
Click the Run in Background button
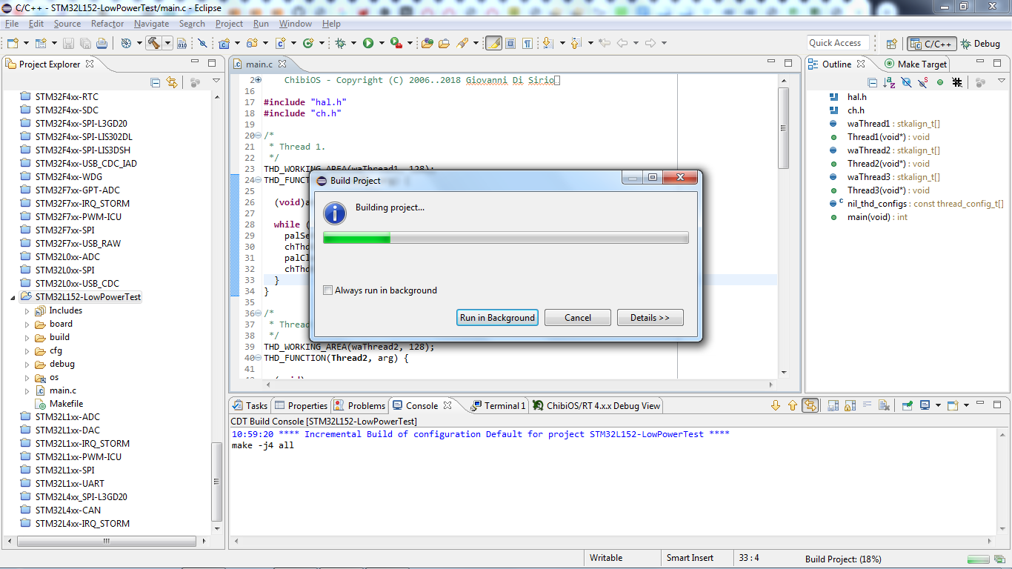497,318
